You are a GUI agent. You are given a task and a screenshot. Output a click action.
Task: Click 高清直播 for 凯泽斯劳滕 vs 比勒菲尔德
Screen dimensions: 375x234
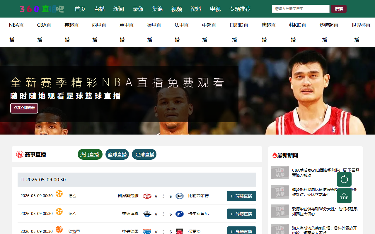pyautogui.click(x=242, y=196)
